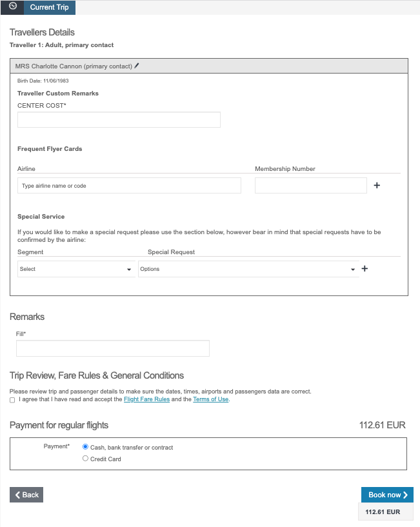Screen dimensions: 420x527
Task: Open the Segment dropdown
Action: coord(76,269)
